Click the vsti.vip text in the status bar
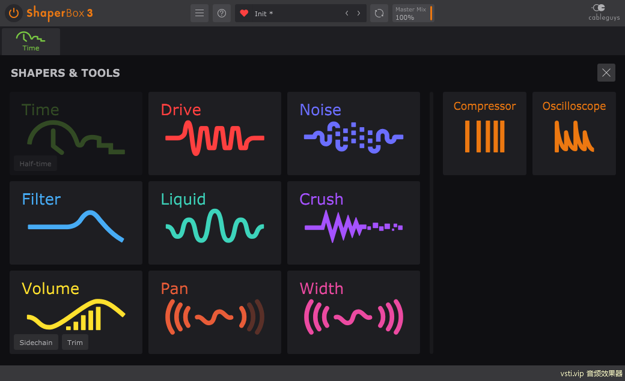625x381 pixels. pyautogui.click(x=572, y=373)
